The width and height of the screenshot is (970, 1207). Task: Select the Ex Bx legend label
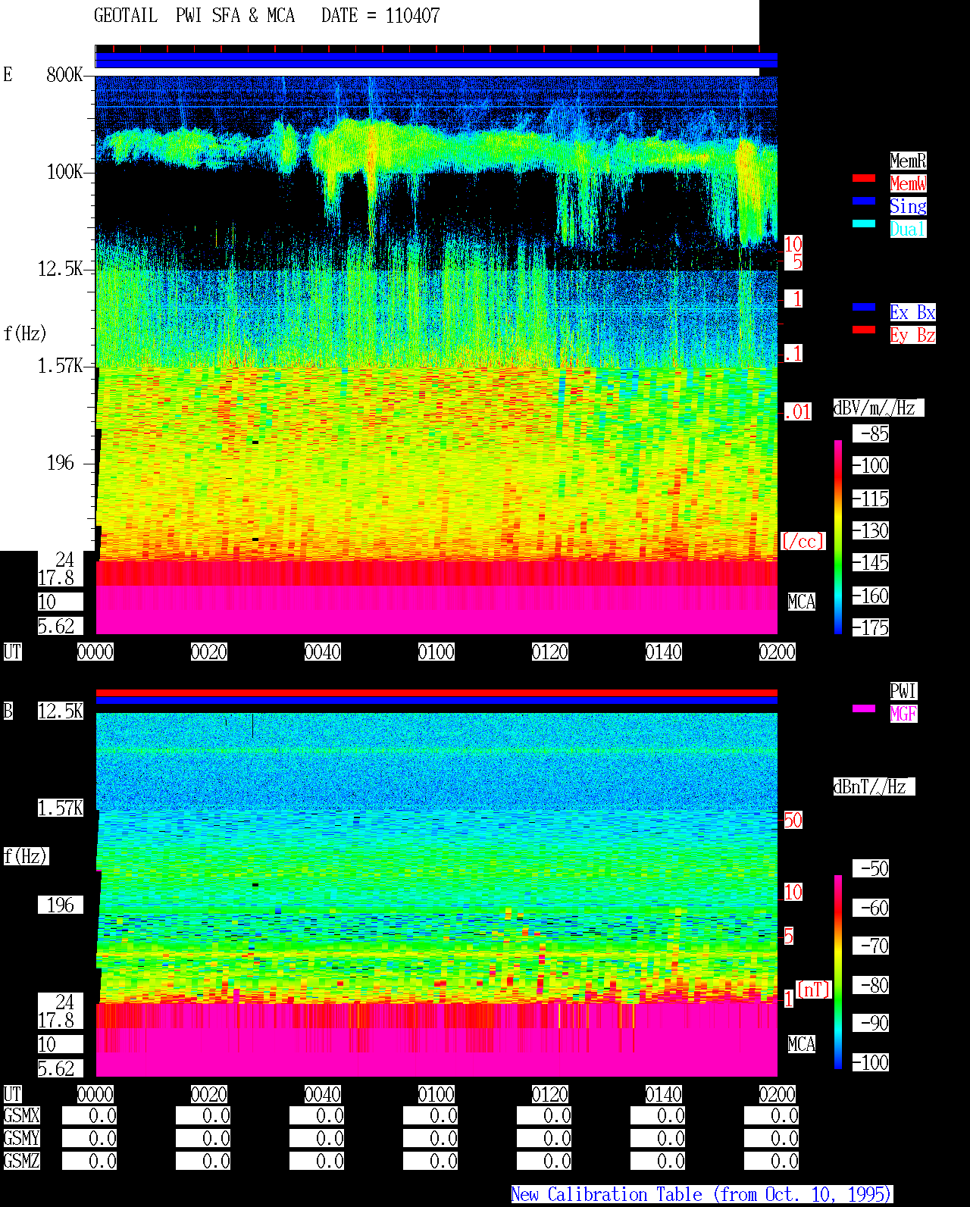pos(912,312)
